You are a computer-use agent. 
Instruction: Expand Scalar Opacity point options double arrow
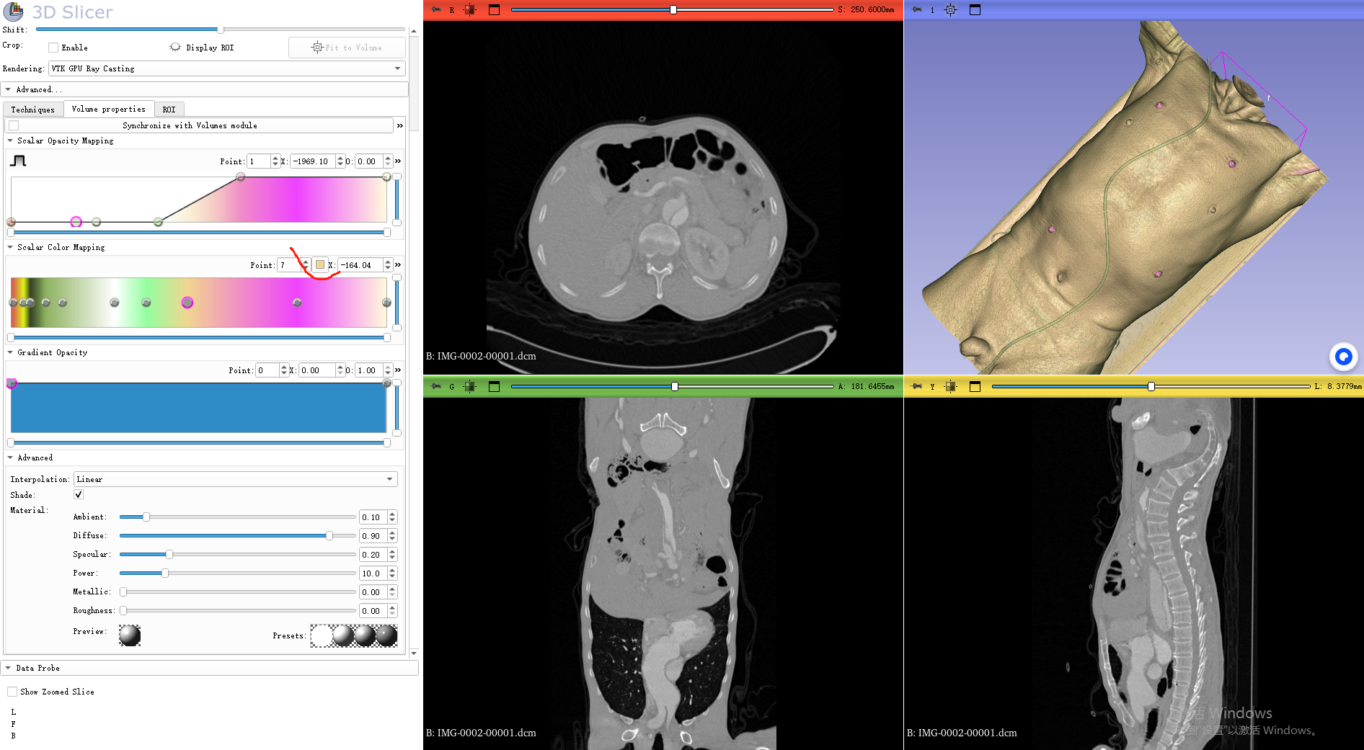tap(397, 161)
